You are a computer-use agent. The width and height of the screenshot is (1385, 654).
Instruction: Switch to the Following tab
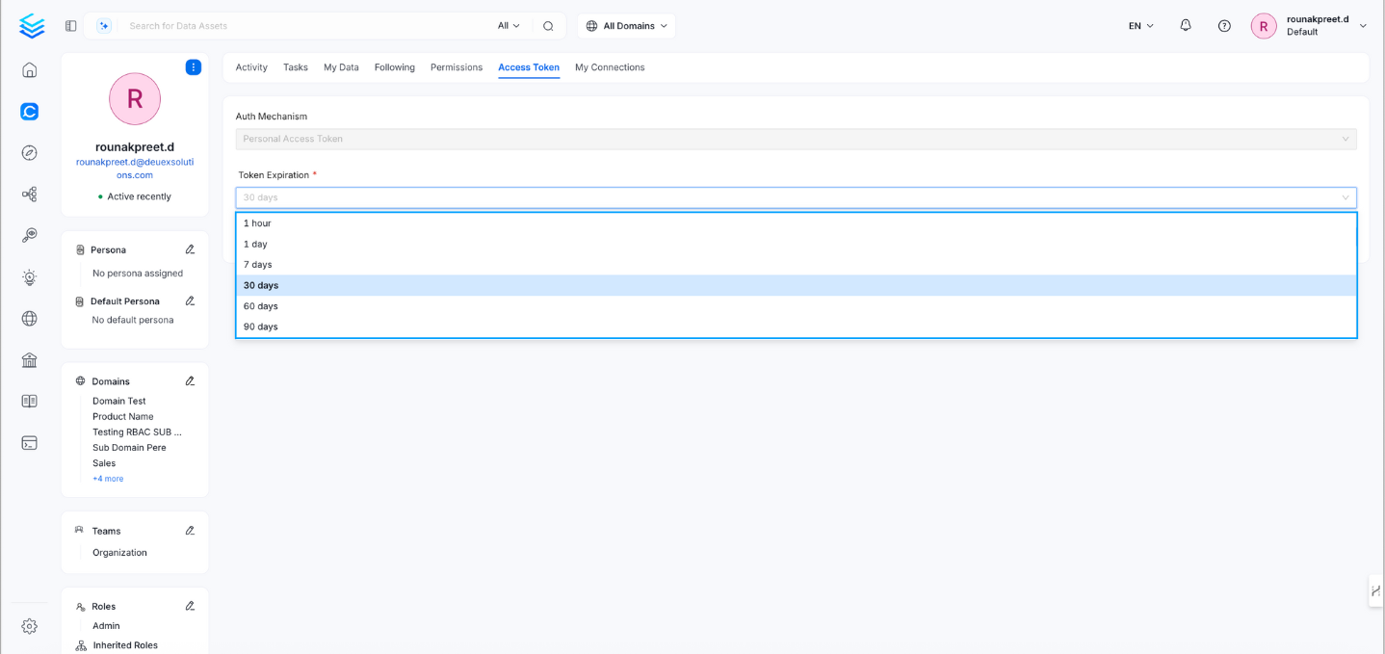[395, 67]
